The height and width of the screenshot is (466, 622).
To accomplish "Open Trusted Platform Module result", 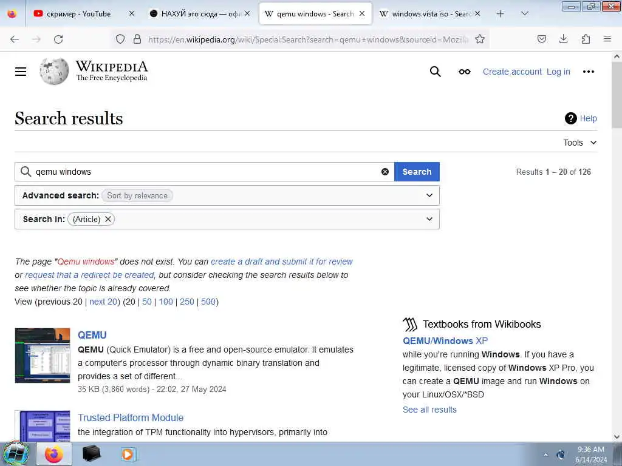I will coord(131,417).
